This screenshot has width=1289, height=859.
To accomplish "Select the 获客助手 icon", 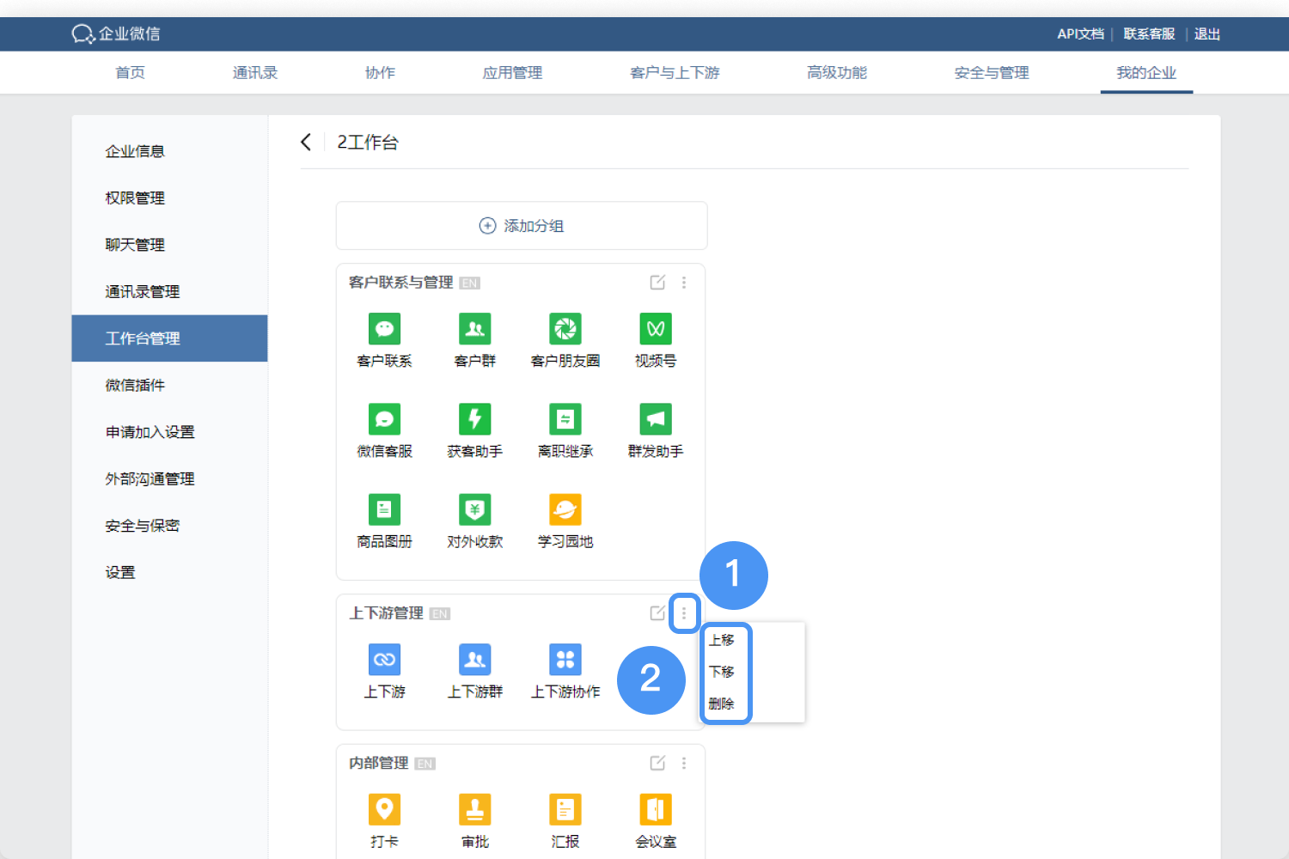I will click(x=474, y=418).
